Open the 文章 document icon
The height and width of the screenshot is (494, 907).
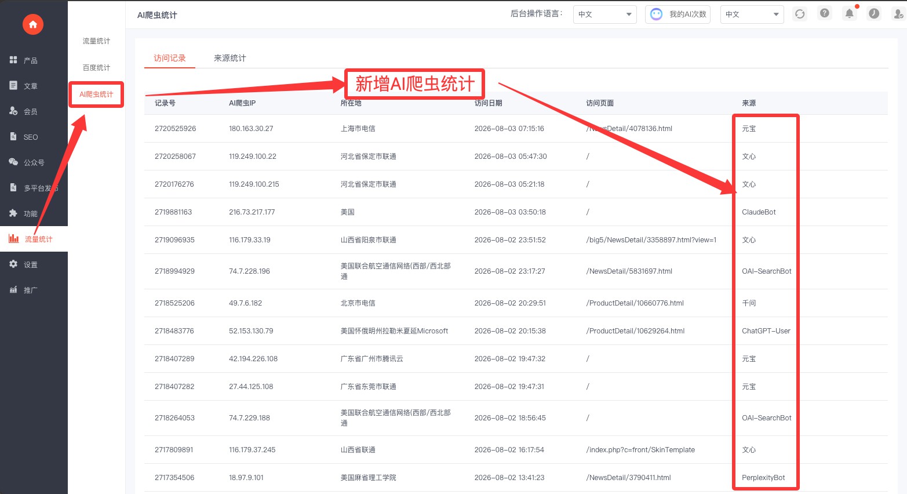(13, 85)
